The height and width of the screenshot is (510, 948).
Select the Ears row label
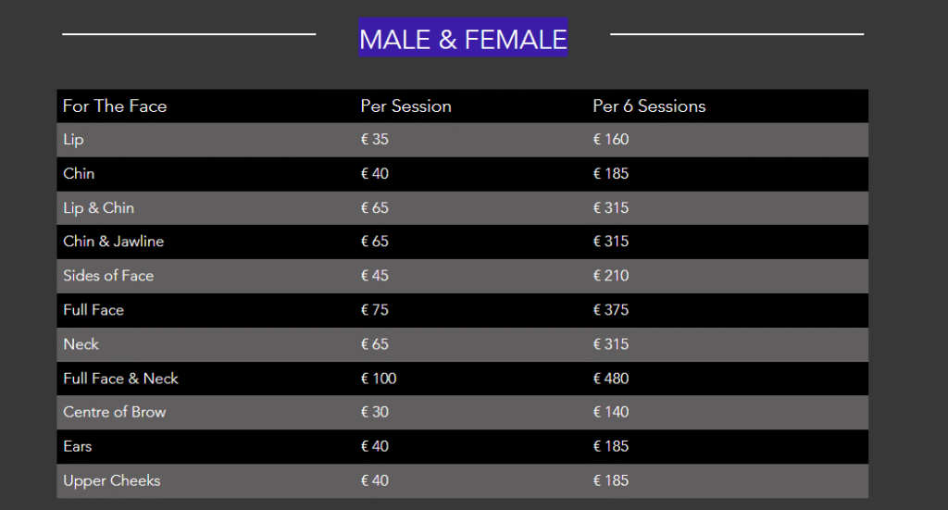point(78,446)
